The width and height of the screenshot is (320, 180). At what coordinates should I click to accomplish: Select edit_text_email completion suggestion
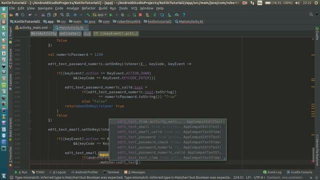tap(168, 126)
